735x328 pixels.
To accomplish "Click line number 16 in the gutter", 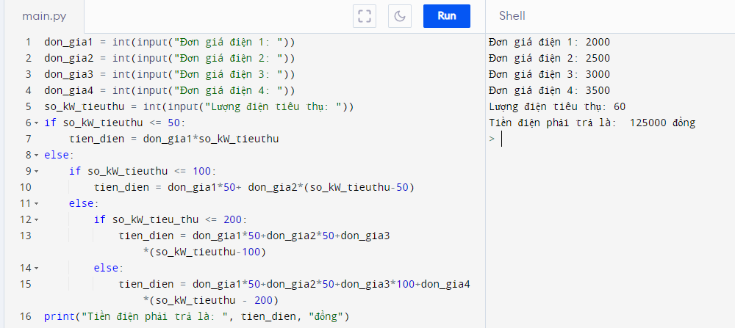I will [25, 317].
